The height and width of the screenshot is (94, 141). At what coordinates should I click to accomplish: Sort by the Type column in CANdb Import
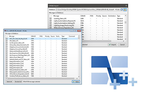click(x=119, y=16)
